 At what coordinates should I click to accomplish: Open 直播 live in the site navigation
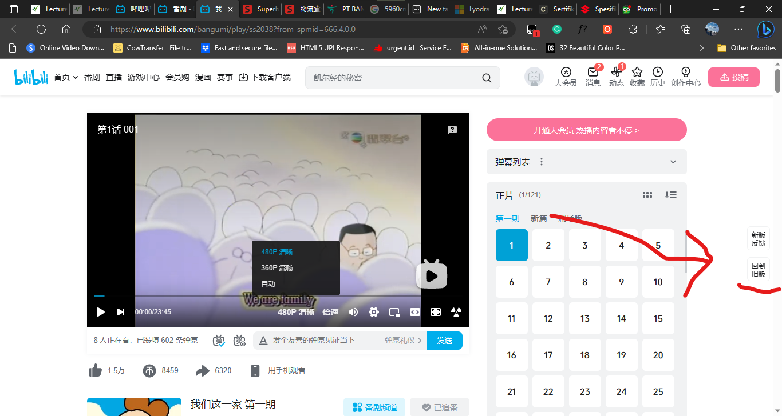pyautogui.click(x=114, y=77)
